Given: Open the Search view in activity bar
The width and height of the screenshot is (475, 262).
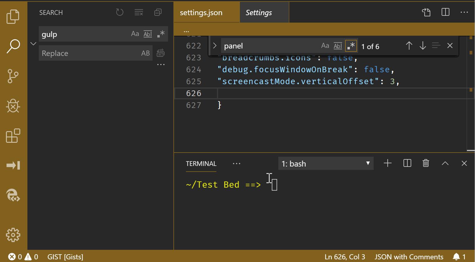Looking at the screenshot, I should click(13, 46).
